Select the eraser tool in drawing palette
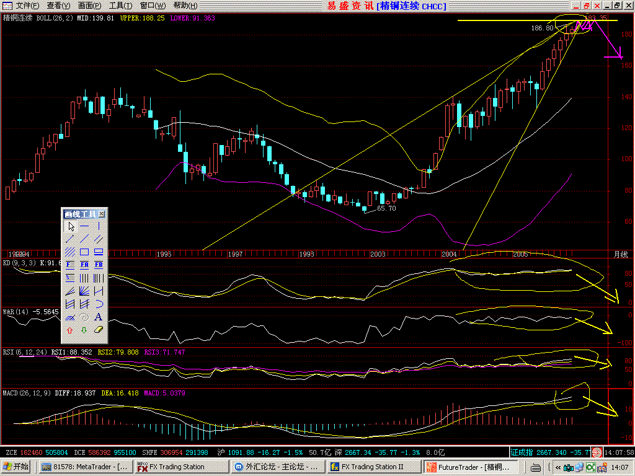Viewport: 635px width, 476px height. click(99, 330)
